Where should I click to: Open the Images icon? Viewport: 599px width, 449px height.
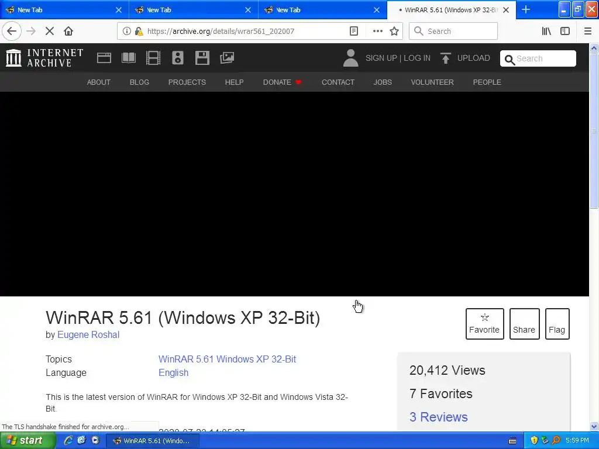227,58
